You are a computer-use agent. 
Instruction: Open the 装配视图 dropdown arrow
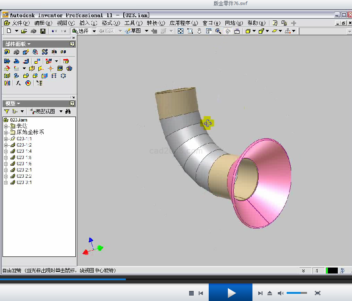tap(61, 112)
